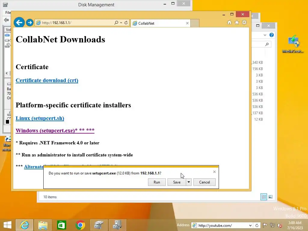Open a new blank IE tab

[x=195, y=23]
